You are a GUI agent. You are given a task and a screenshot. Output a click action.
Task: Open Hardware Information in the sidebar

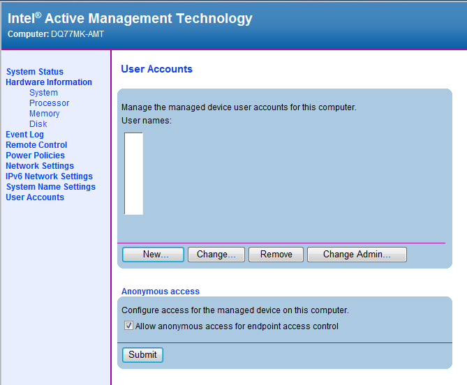49,82
